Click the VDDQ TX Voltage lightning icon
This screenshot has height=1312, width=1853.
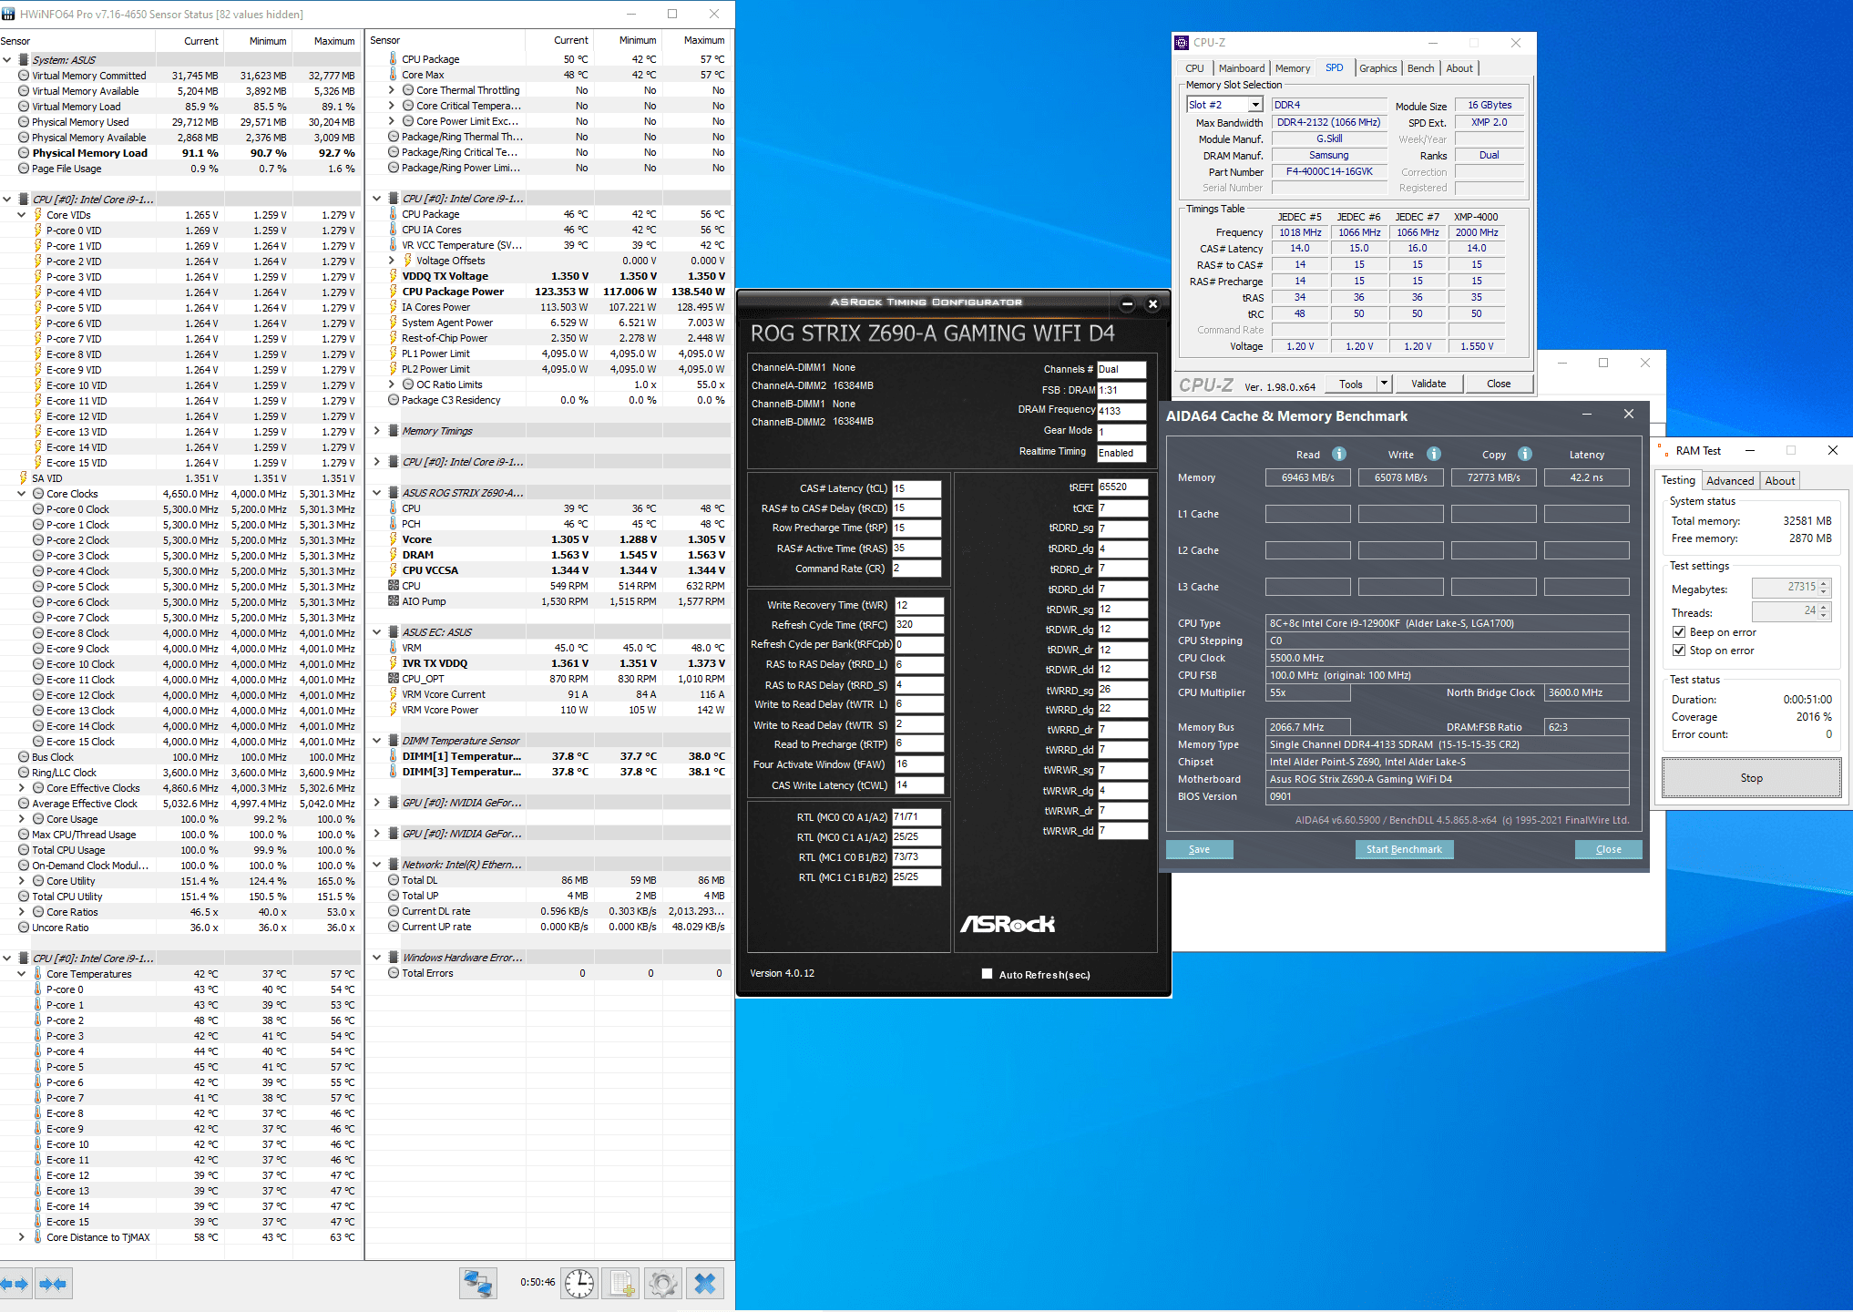(394, 276)
